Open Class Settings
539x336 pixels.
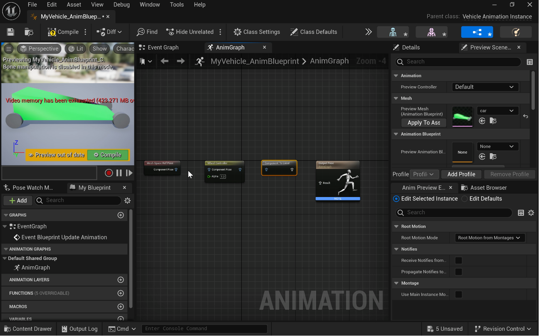pos(257,32)
